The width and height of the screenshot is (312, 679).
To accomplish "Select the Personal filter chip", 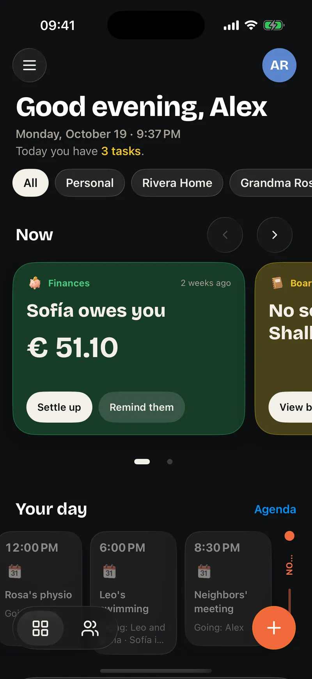I will coord(90,183).
